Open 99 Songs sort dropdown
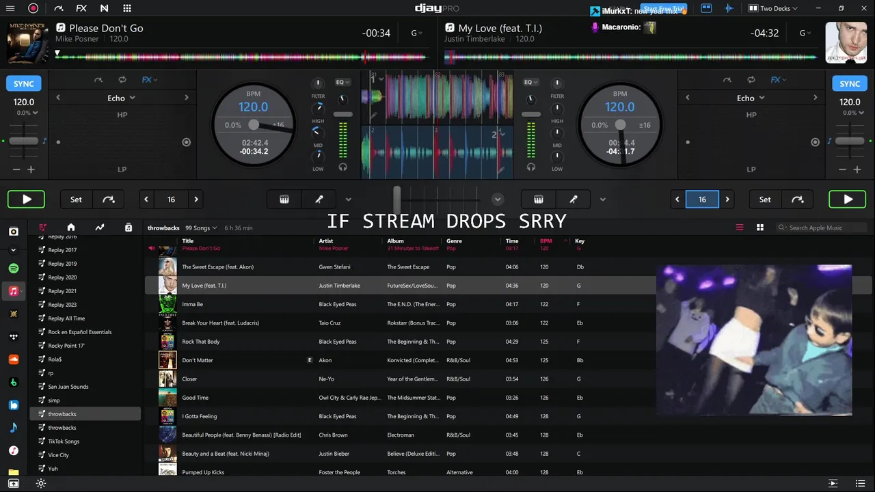 [201, 228]
